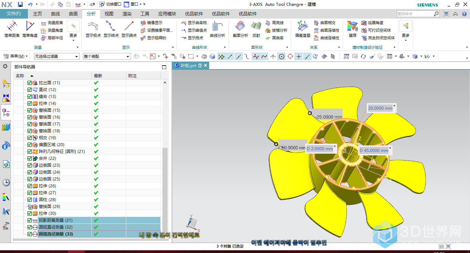
Task: Expand the 面形状 group options arrow
Action: (x=287, y=47)
